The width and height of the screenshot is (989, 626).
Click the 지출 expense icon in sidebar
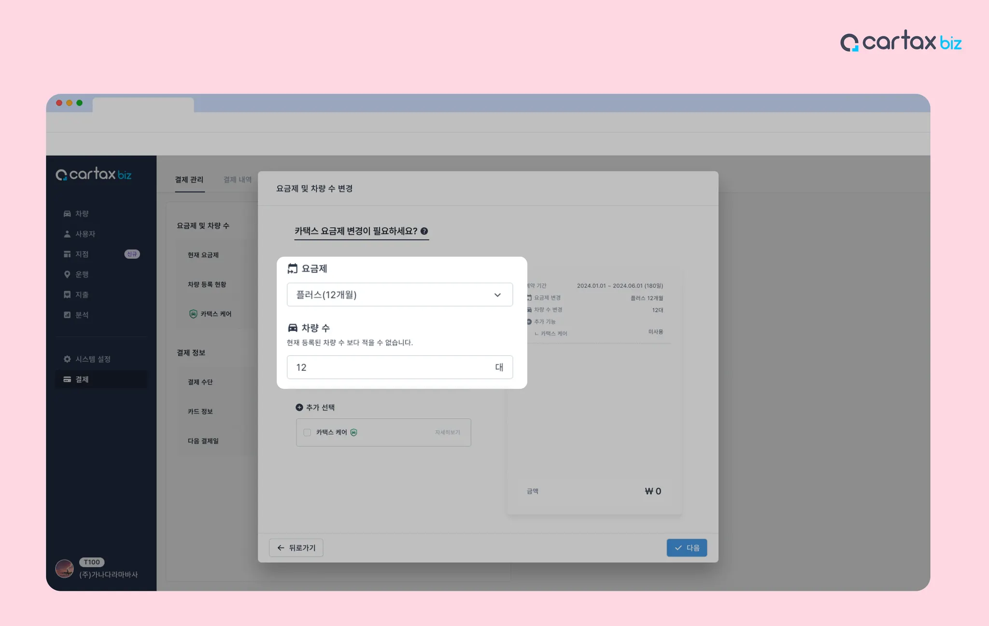coord(67,294)
